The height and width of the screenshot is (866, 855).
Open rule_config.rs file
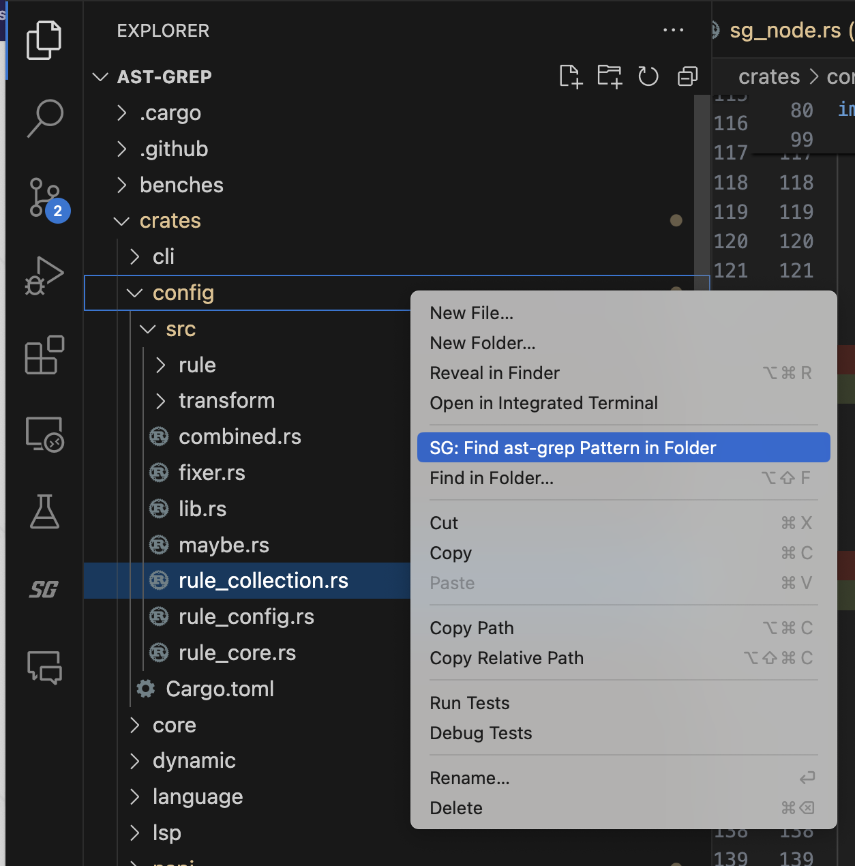click(246, 617)
